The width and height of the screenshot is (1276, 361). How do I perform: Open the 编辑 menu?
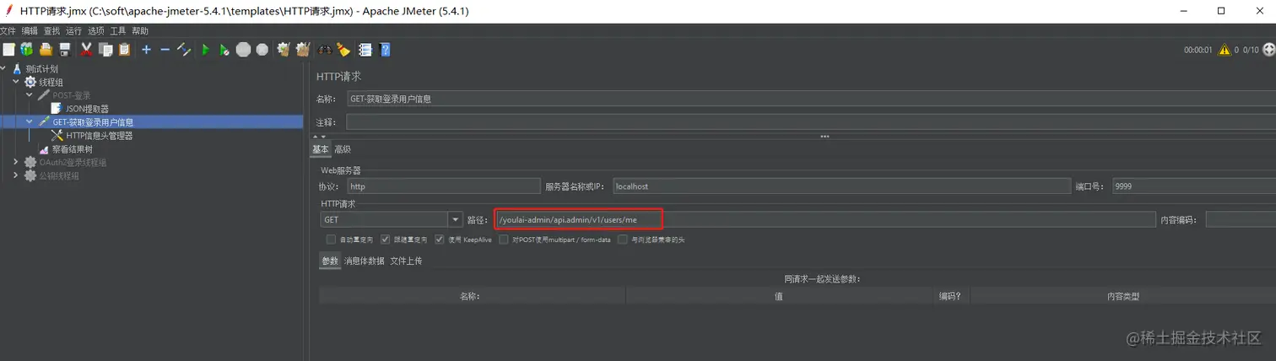click(x=30, y=31)
